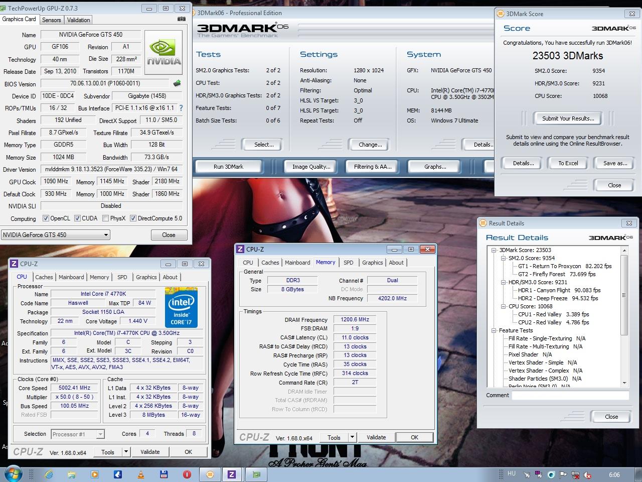Click Graphs... button in 3DMark06
642x482 pixels.
pyautogui.click(x=435, y=167)
